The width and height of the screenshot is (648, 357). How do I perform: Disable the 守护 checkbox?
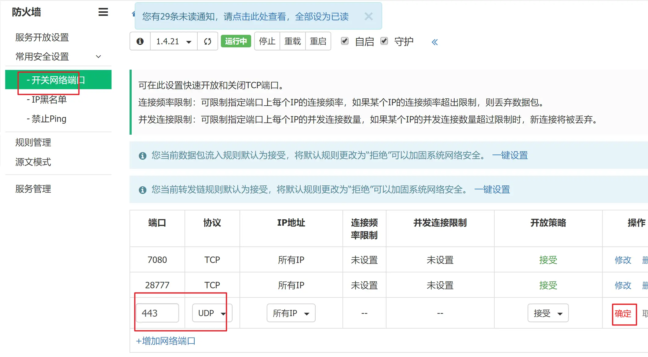click(x=384, y=40)
